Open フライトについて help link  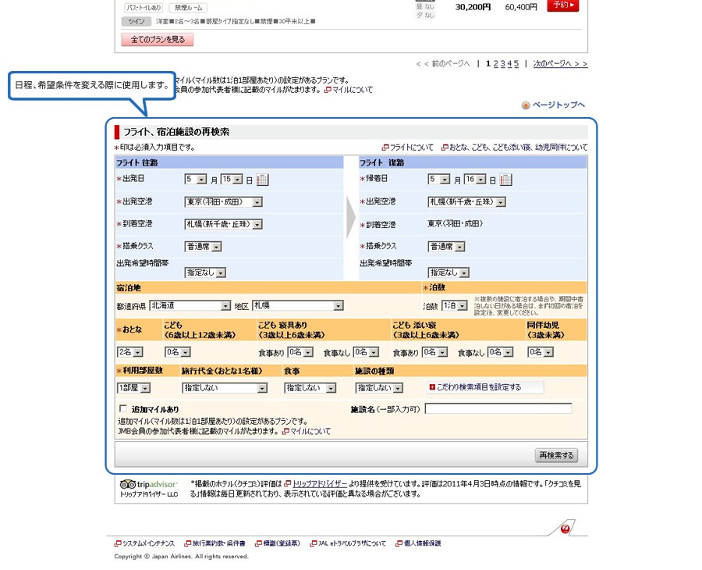tap(412, 147)
